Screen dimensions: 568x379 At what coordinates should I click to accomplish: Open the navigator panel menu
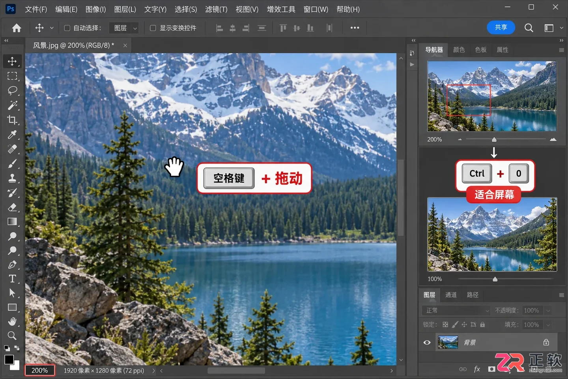[561, 50]
